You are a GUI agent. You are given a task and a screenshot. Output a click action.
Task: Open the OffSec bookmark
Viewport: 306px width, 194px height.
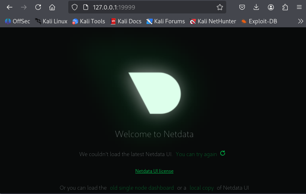(x=17, y=21)
